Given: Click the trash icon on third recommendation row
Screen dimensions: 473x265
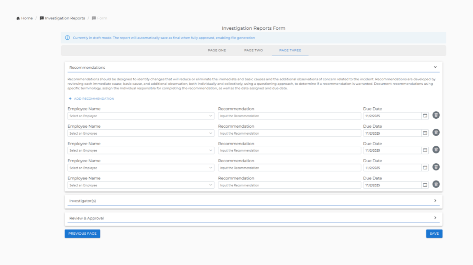Looking at the screenshot, I should click(436, 150).
